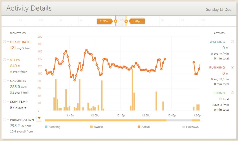Toggle the Steps checkbox
Screen dimensions: 238x141
coord(4,60)
